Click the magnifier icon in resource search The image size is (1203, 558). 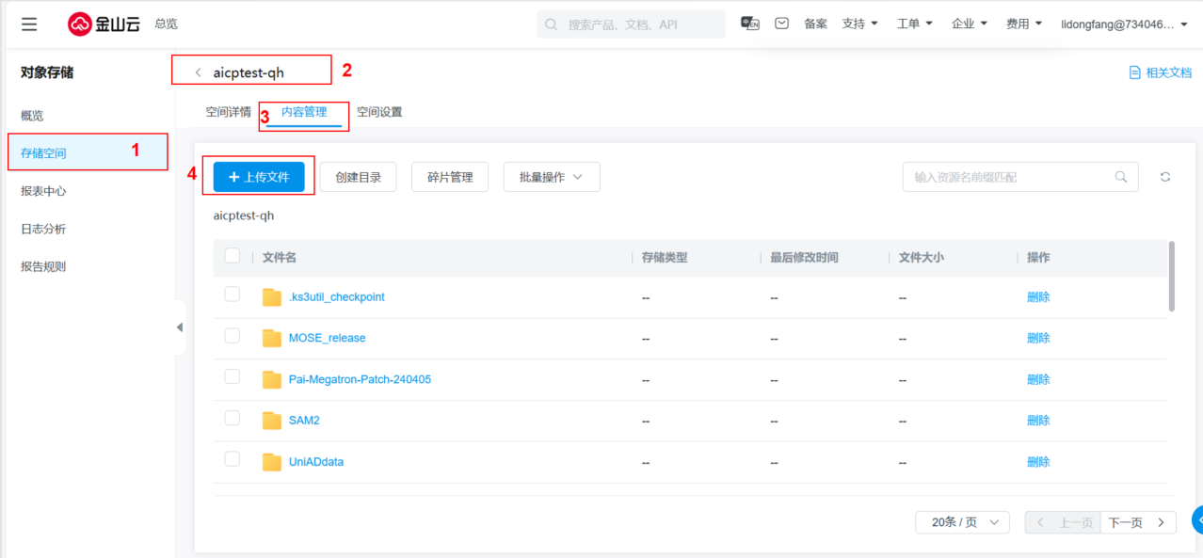(1120, 177)
